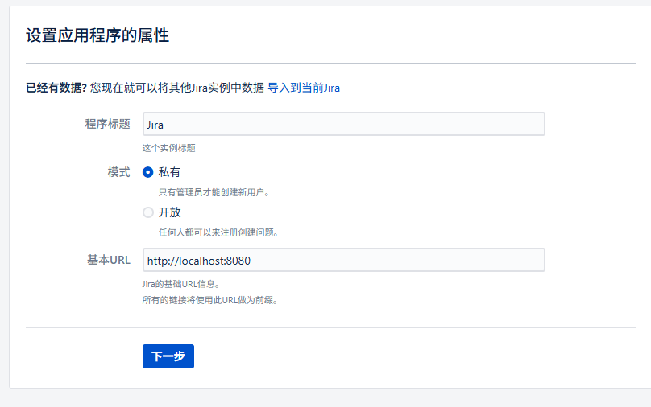Image resolution: width=651 pixels, height=407 pixels.
Task: Click the 这个实例标题 hint text
Action: point(168,148)
